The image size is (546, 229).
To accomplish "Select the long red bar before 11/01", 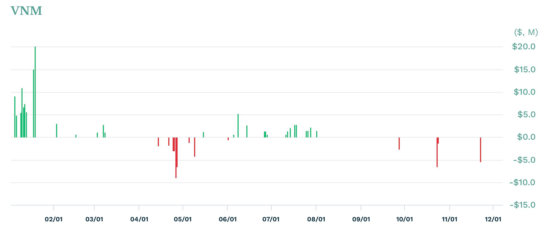I will pyautogui.click(x=437, y=152).
